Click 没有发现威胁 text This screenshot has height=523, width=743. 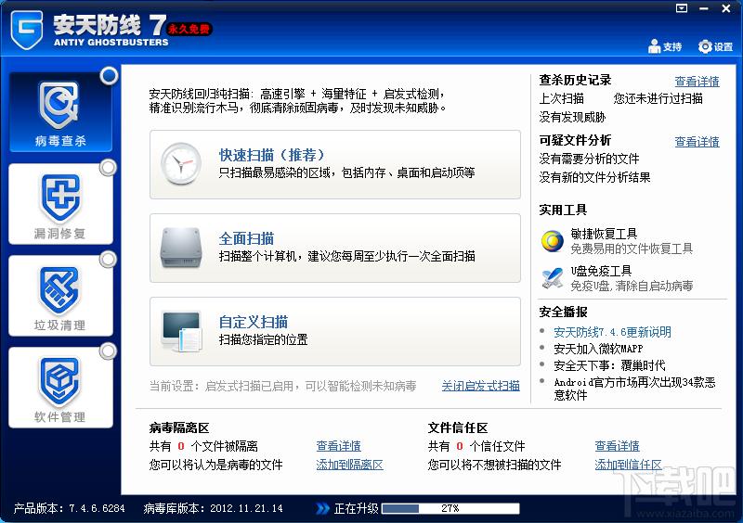click(572, 117)
